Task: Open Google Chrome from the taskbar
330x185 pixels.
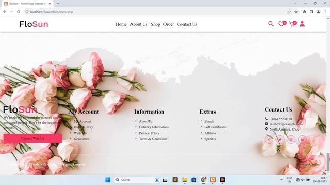Action: tap(203, 180)
